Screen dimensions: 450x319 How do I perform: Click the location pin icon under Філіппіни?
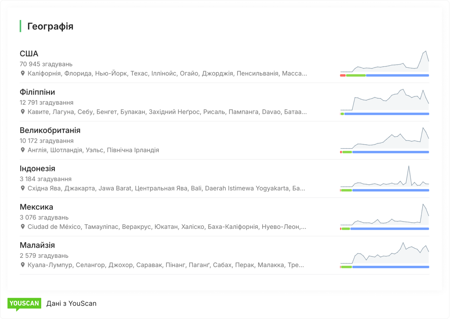point(23,112)
